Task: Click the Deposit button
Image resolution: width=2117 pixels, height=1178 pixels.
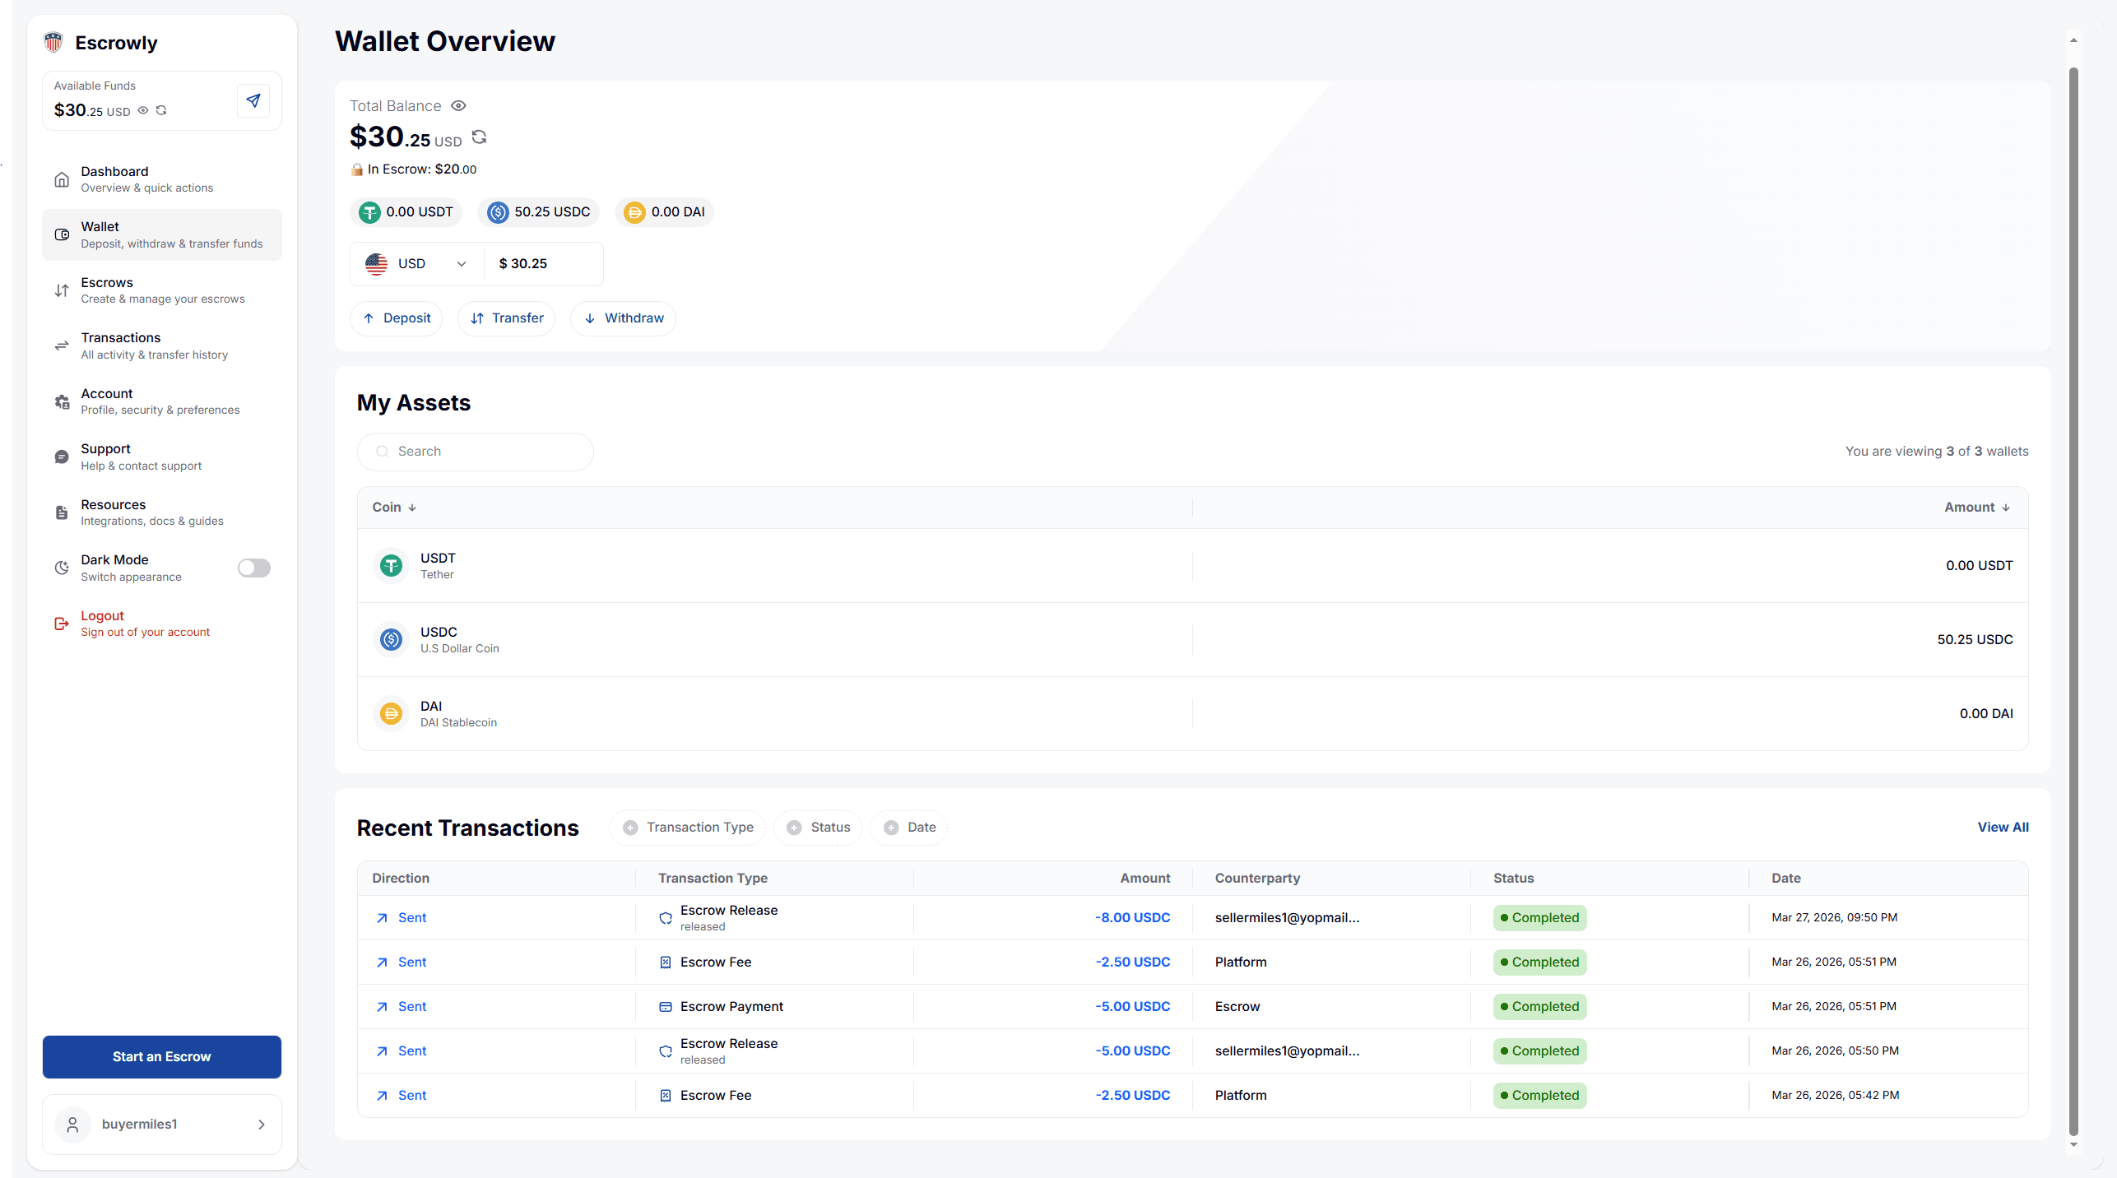Action: coord(397,318)
